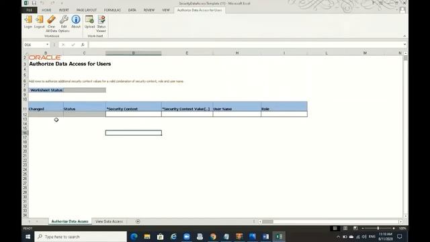Open Microsoft Edge from the taskbar

[134, 237]
